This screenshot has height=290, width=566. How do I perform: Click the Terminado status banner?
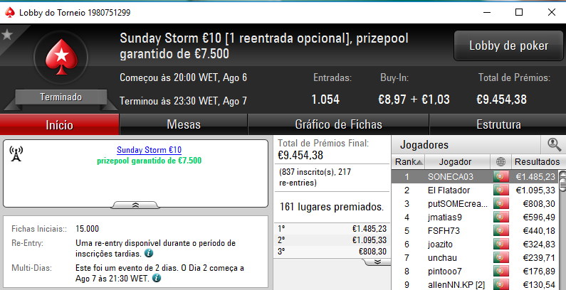[x=61, y=97]
